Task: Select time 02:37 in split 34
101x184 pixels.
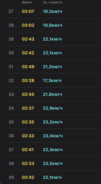Action: click(28, 108)
